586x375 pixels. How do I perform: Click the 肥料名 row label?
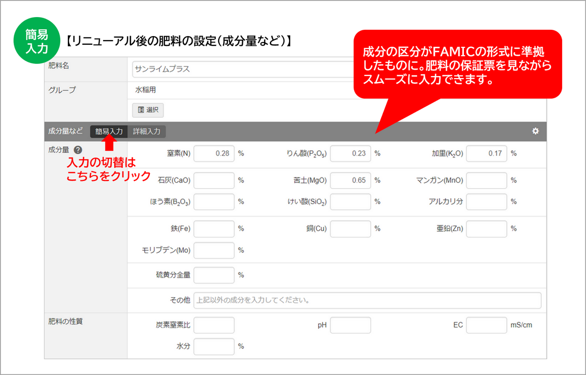pos(59,65)
